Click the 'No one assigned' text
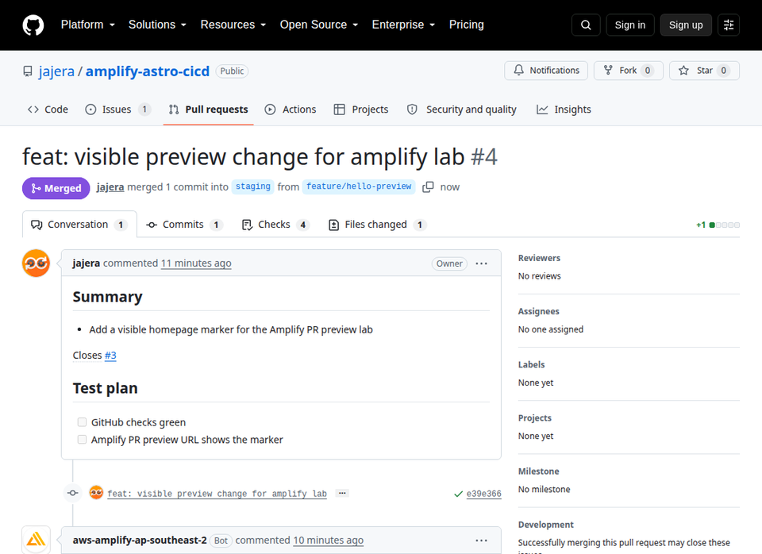The height and width of the screenshot is (554, 762). click(x=551, y=329)
